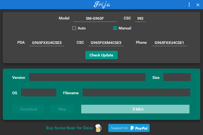Click the Frija title logo
203x135 pixels.
tap(102, 5)
